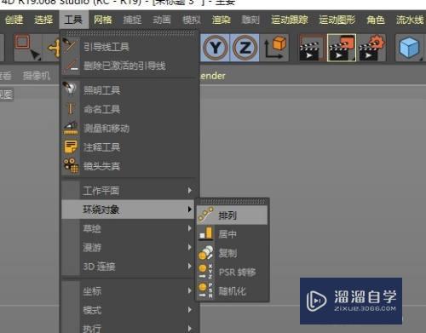Click render to picture viewer icon

click(341, 48)
